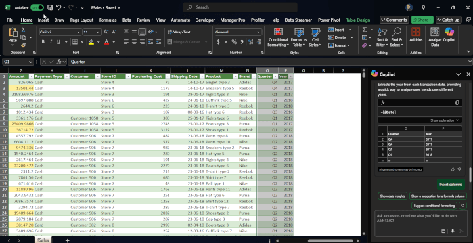Open Format as Table gallery
473x243 pixels.
299,37
